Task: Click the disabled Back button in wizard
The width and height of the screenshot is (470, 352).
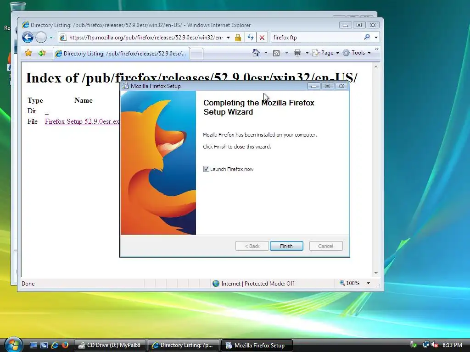Action: pos(252,246)
